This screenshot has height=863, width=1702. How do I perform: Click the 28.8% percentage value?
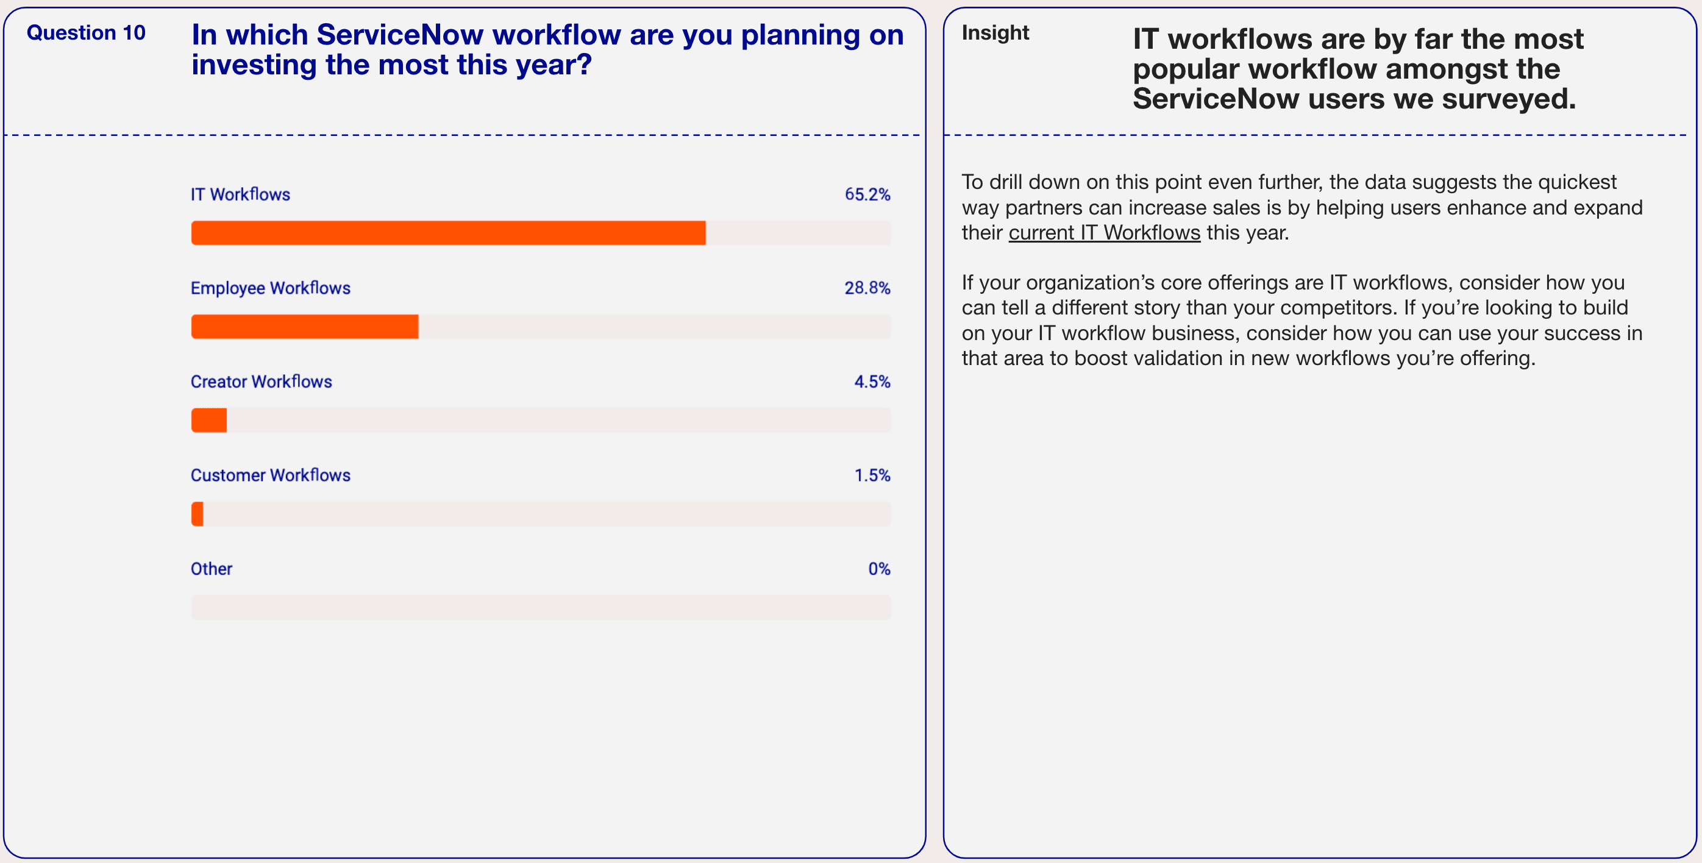(867, 288)
